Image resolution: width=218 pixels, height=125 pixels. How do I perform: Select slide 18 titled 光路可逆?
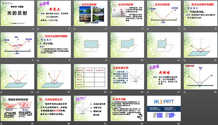pos(200,77)
